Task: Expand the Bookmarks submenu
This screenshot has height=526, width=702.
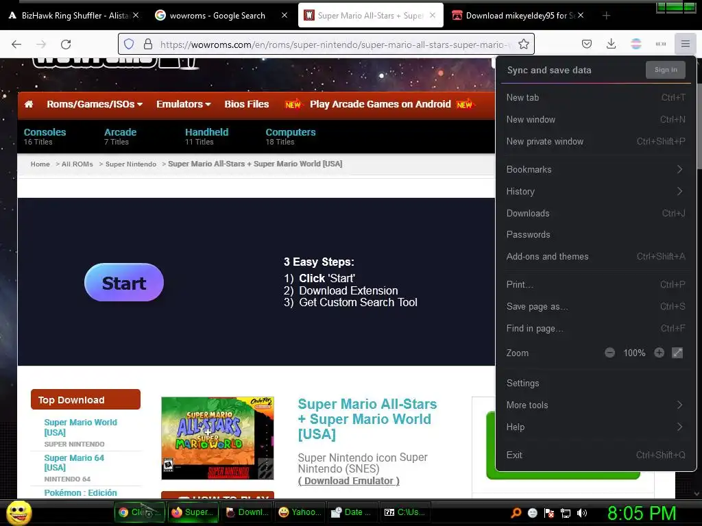Action: 596,170
